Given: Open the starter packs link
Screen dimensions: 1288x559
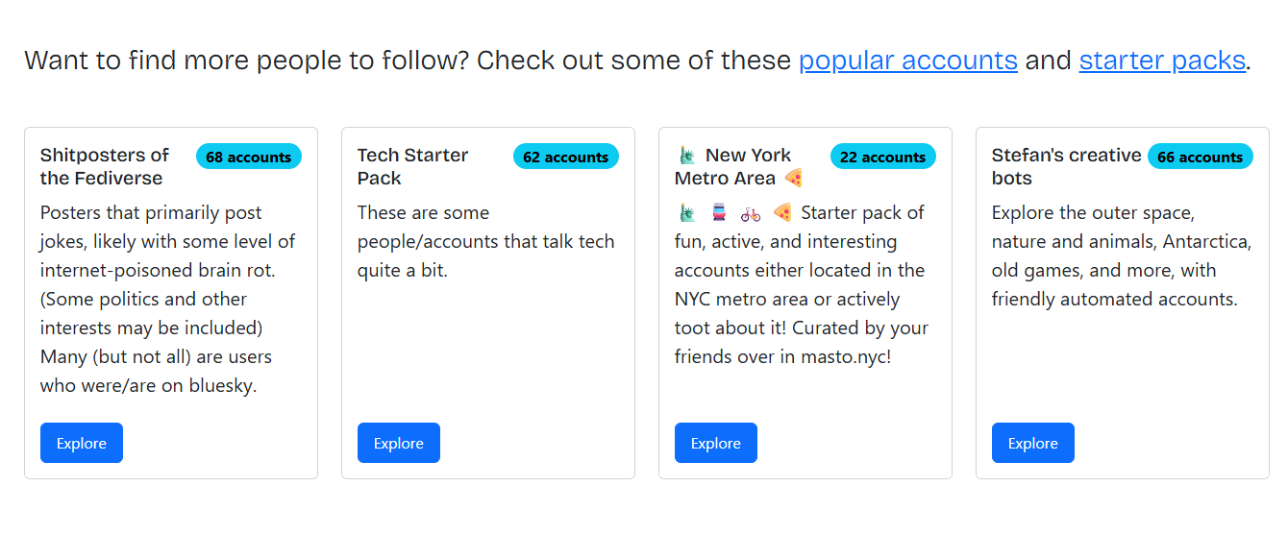Looking at the screenshot, I should click(1162, 61).
